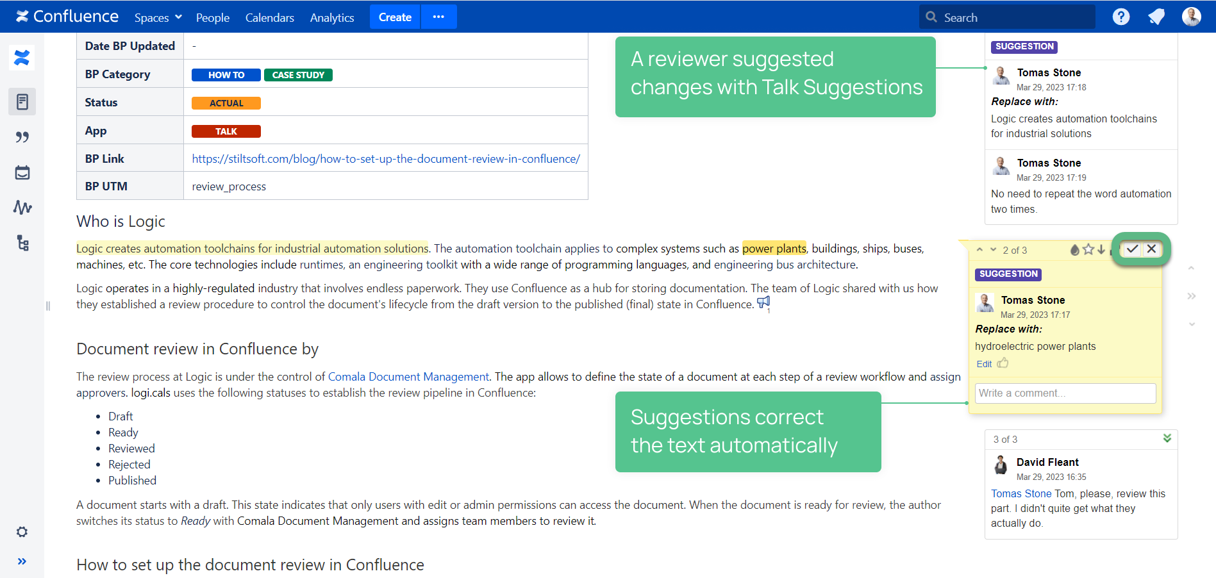Expand the left sidebar with double chevron
The image size is (1216, 578).
tap(22, 561)
